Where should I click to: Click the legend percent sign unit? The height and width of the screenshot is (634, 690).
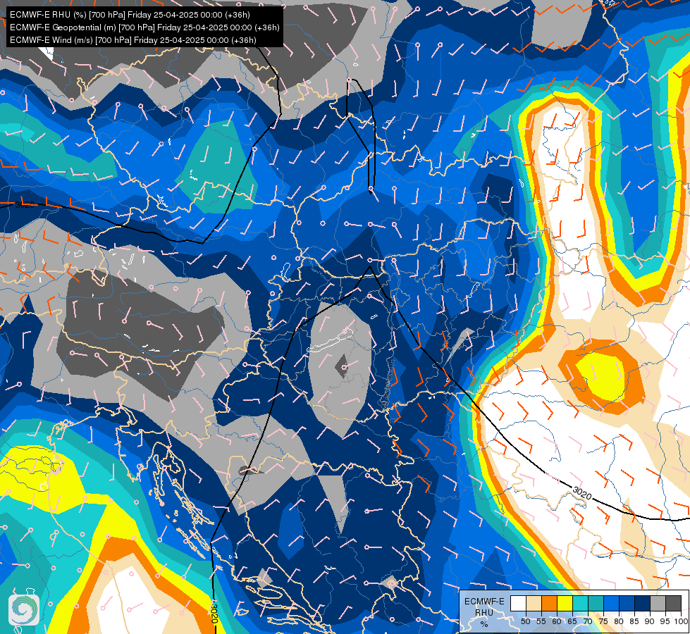(x=484, y=624)
